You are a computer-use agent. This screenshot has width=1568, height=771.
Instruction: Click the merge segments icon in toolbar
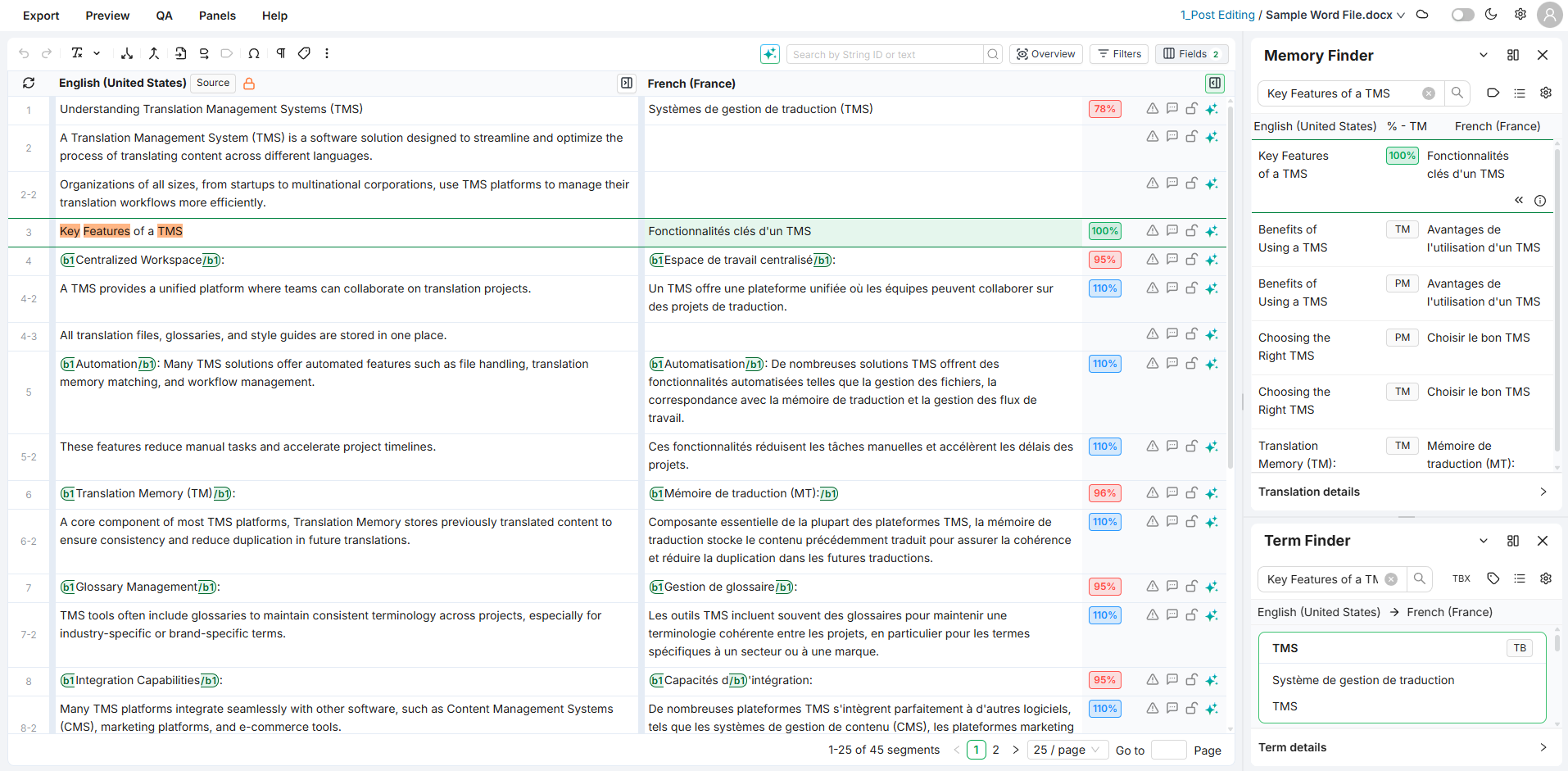coord(153,53)
